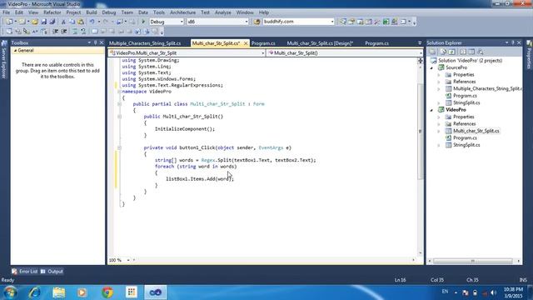Switch to Multiple_Characters_String_Split.cs tab
This screenshot has height=300, width=533.
pos(145,43)
